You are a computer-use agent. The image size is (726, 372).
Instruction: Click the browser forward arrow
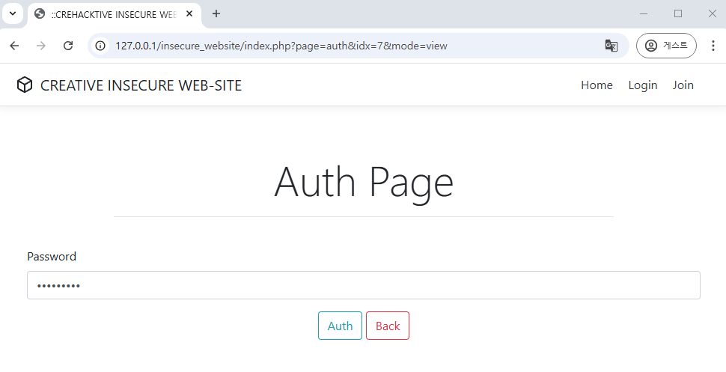41,46
